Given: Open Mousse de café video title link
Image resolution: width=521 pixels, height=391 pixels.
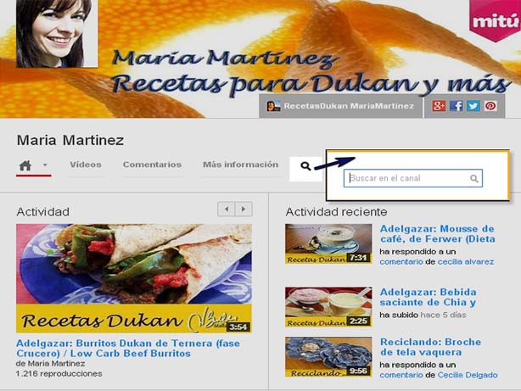Looking at the screenshot, I should coord(437,234).
